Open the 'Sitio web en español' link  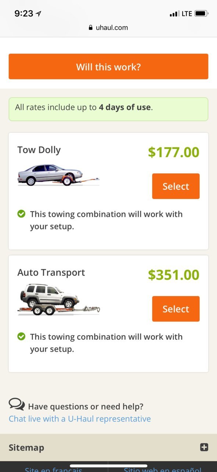click(x=162, y=469)
